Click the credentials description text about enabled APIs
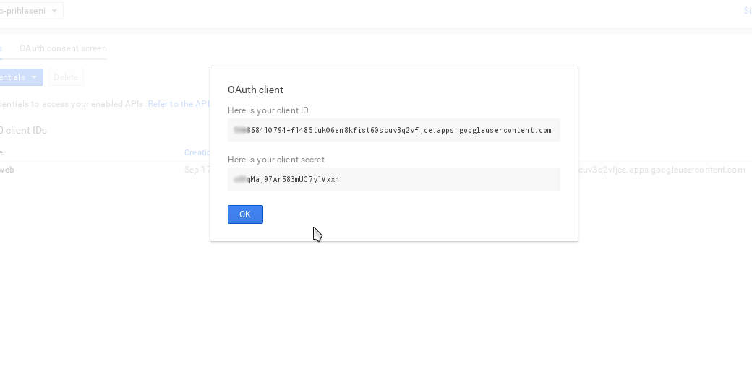The image size is (752, 387). pyautogui.click(x=72, y=104)
